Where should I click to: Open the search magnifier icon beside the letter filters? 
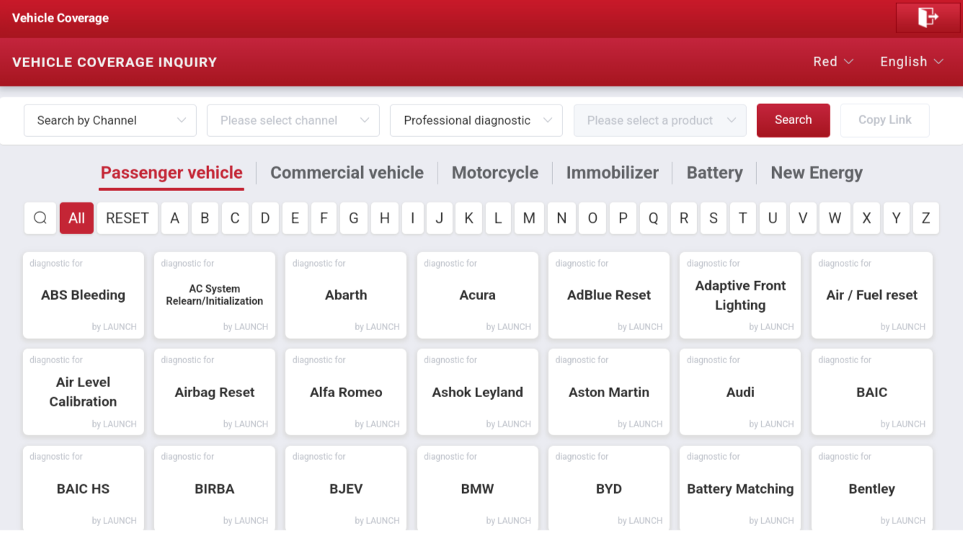[x=40, y=218]
